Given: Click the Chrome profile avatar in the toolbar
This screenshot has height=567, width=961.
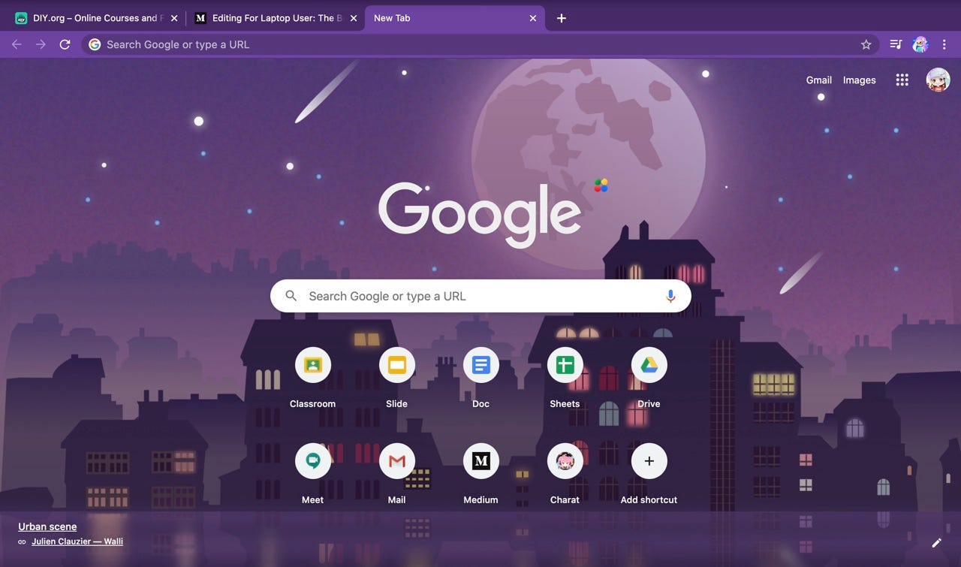Looking at the screenshot, I should click(x=920, y=44).
